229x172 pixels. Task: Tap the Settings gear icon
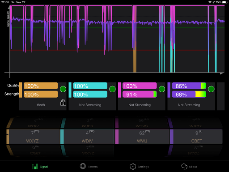point(133,167)
